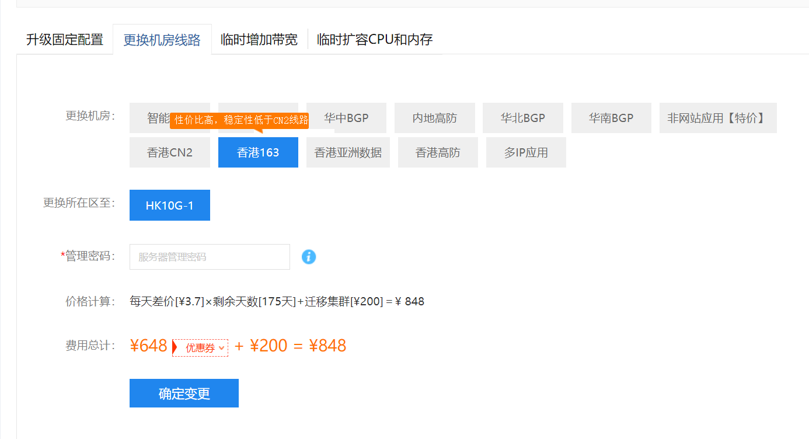Click the 服务器管理密码 password input field
Image resolution: width=809 pixels, height=439 pixels.
coord(209,257)
